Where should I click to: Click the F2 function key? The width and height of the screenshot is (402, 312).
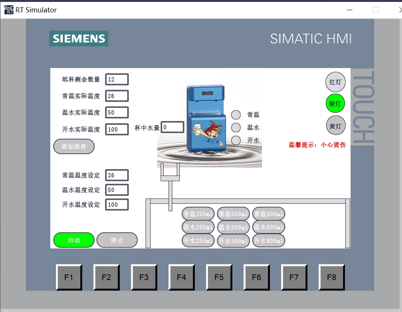click(x=106, y=277)
